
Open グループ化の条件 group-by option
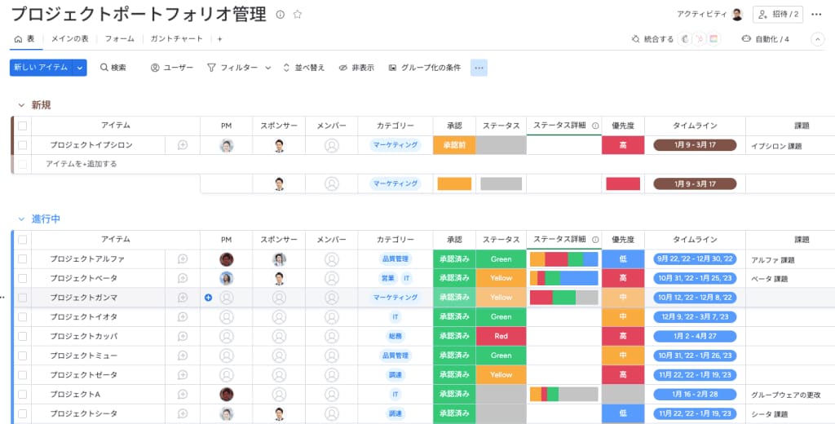click(x=424, y=68)
